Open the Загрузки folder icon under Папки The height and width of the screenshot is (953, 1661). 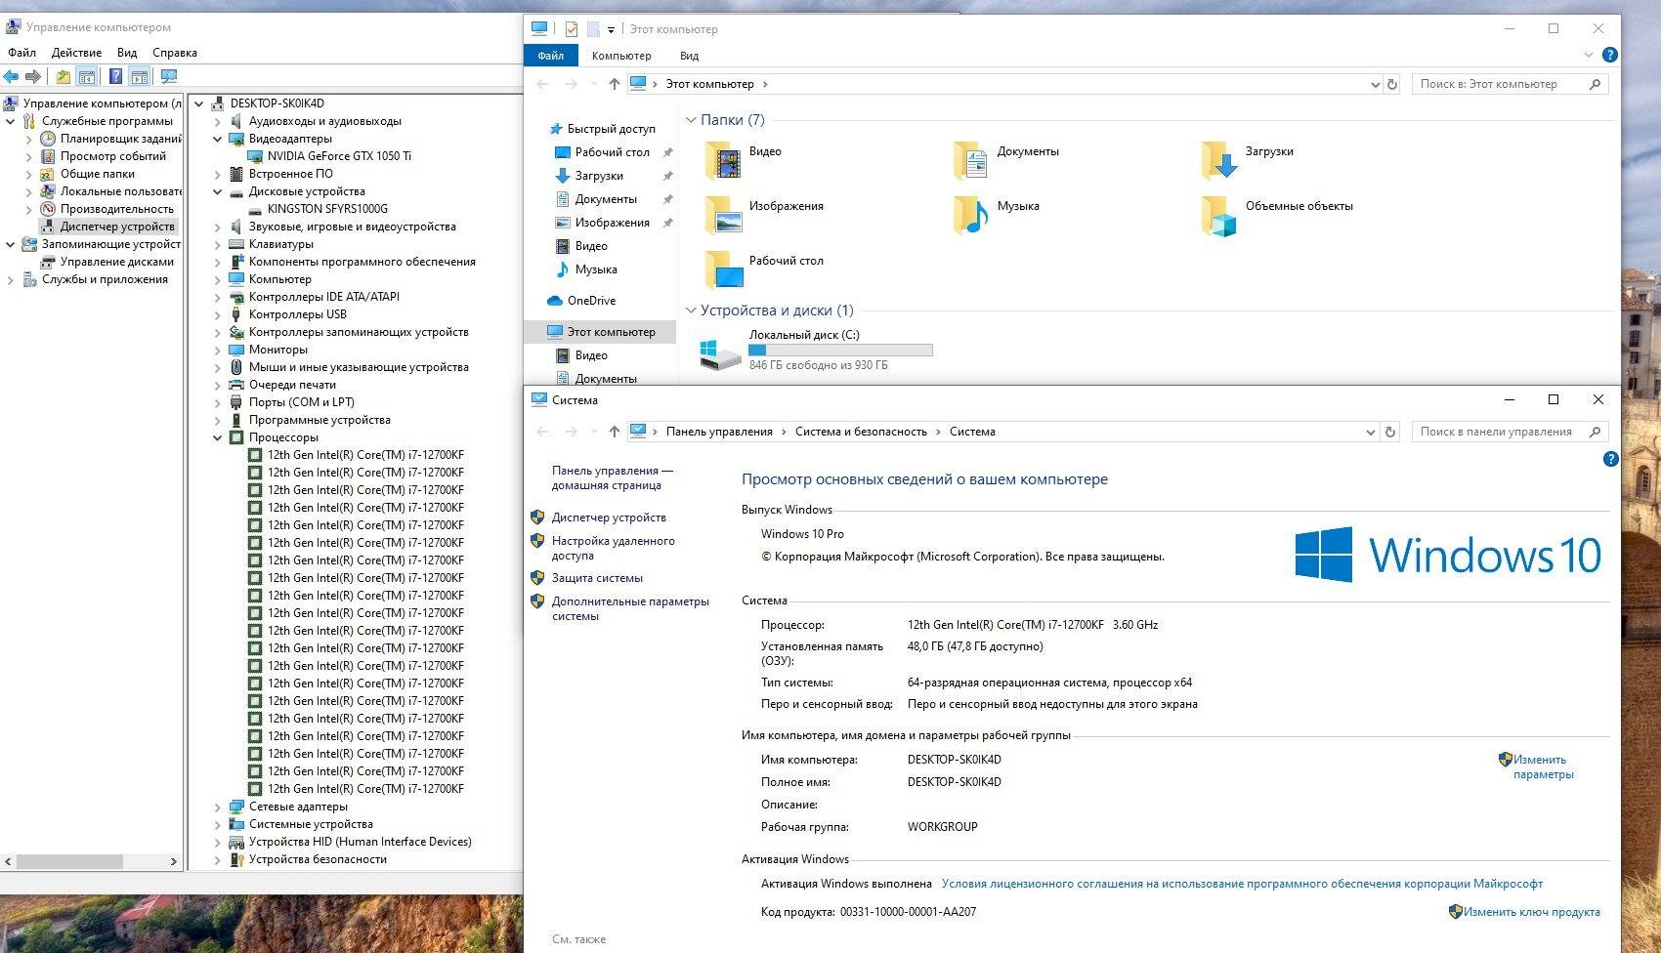coord(1219,160)
